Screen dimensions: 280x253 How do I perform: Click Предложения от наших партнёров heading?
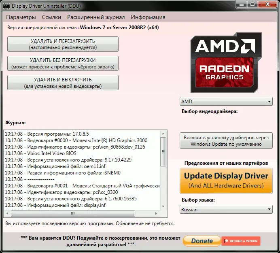[226, 163]
